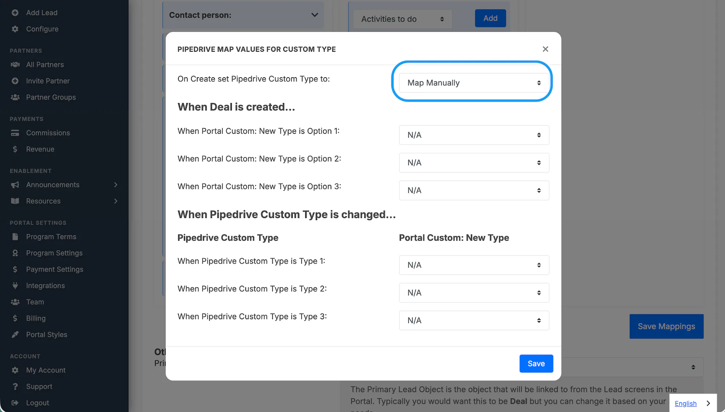The height and width of the screenshot is (412, 725).
Task: Click the Portal Styles paintbrush icon
Action: 15,334
